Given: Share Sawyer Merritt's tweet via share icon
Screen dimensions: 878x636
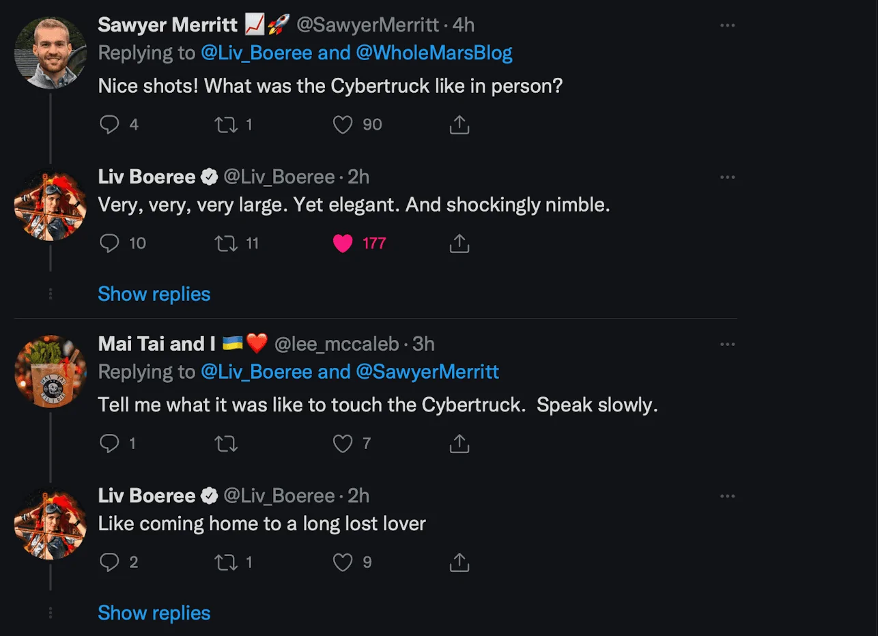Looking at the screenshot, I should 459,125.
